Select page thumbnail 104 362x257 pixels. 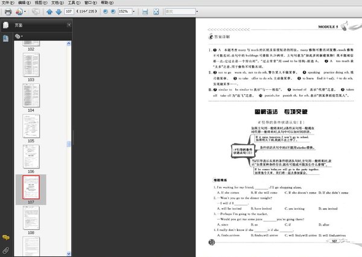pos(31,95)
